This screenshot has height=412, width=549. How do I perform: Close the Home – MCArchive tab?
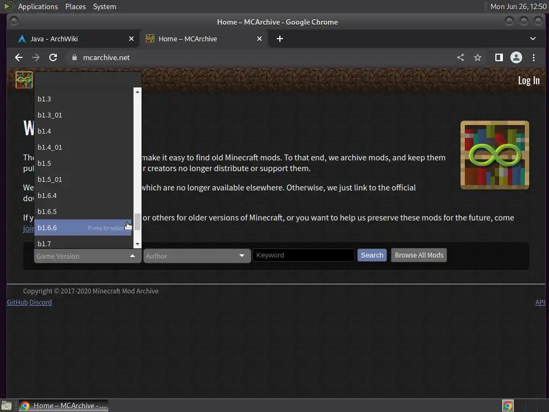coord(259,39)
